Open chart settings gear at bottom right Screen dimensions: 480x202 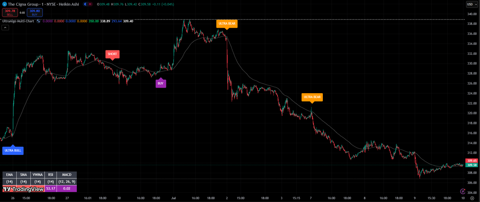(472, 198)
